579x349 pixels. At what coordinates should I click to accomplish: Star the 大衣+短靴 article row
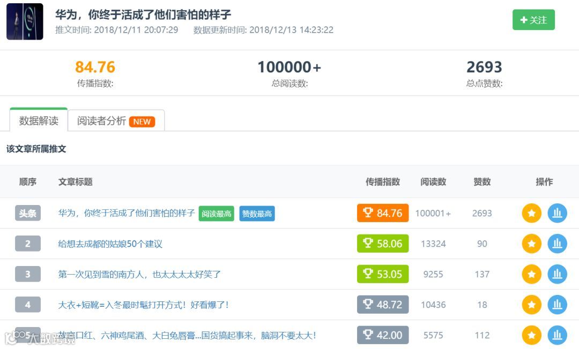[531, 305]
